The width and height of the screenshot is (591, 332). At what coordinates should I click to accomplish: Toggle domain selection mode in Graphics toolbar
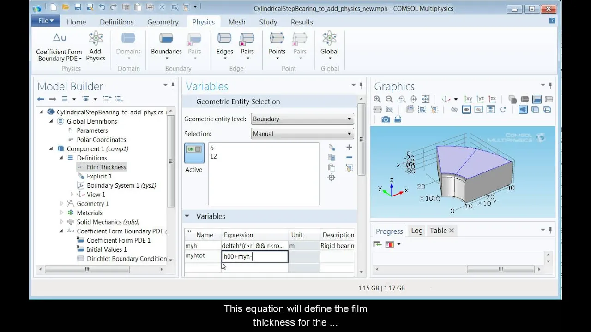click(525, 99)
